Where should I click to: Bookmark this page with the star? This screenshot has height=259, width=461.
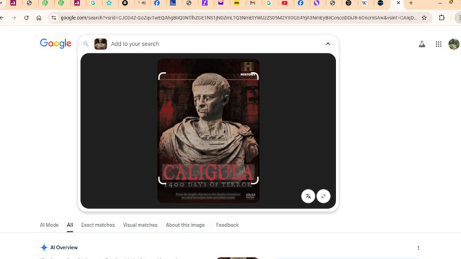coord(424,18)
